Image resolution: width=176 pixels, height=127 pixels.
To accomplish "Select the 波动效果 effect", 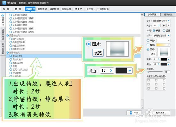I will pyautogui.click(x=15, y=73).
